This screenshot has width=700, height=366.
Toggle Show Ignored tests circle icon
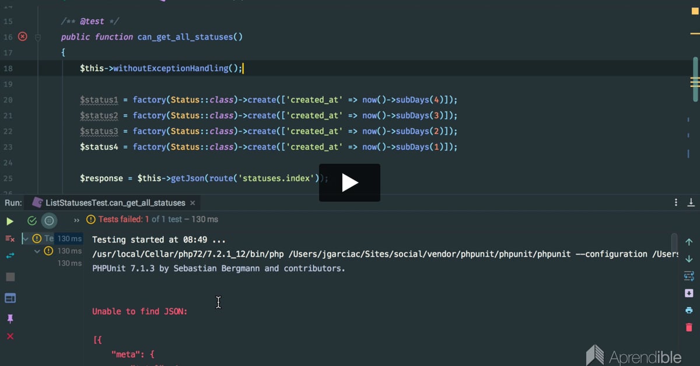click(x=49, y=220)
